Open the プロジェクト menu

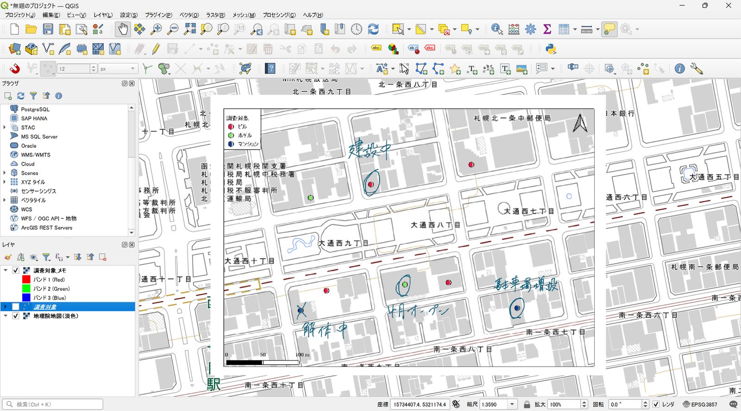(x=19, y=15)
